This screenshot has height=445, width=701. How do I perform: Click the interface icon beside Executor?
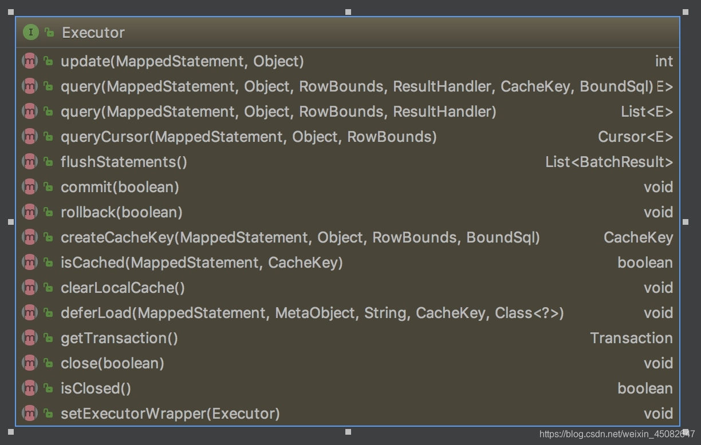point(31,32)
